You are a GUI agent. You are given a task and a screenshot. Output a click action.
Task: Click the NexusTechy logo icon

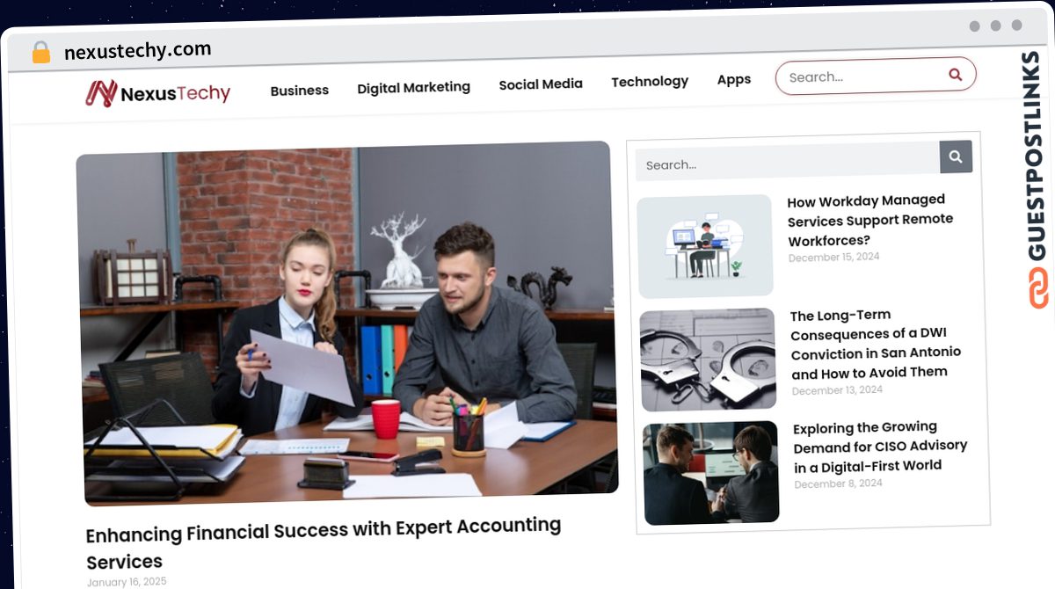pyautogui.click(x=101, y=93)
